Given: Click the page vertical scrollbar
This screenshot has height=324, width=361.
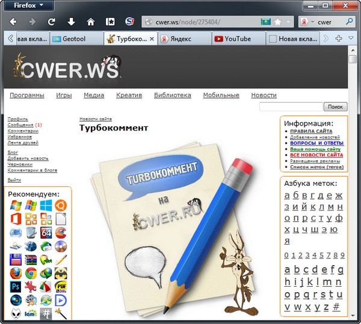Looking at the screenshot, I should pos(353,180).
